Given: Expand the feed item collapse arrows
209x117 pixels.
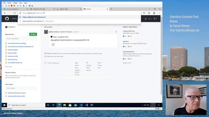Looking at the screenshot, I should pyautogui.click(x=116, y=32).
